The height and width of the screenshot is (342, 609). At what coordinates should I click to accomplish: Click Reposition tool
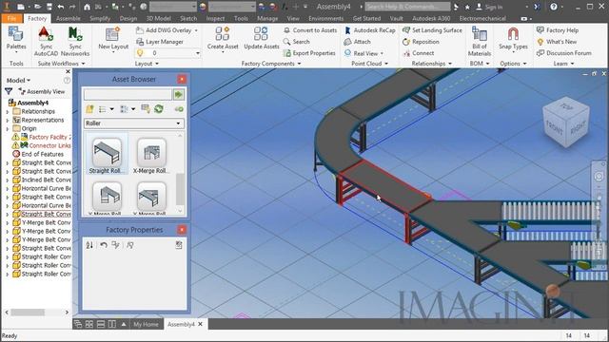coord(421,42)
